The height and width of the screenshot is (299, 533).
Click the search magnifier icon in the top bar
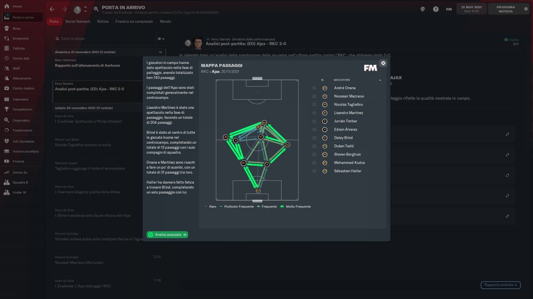(x=96, y=9)
